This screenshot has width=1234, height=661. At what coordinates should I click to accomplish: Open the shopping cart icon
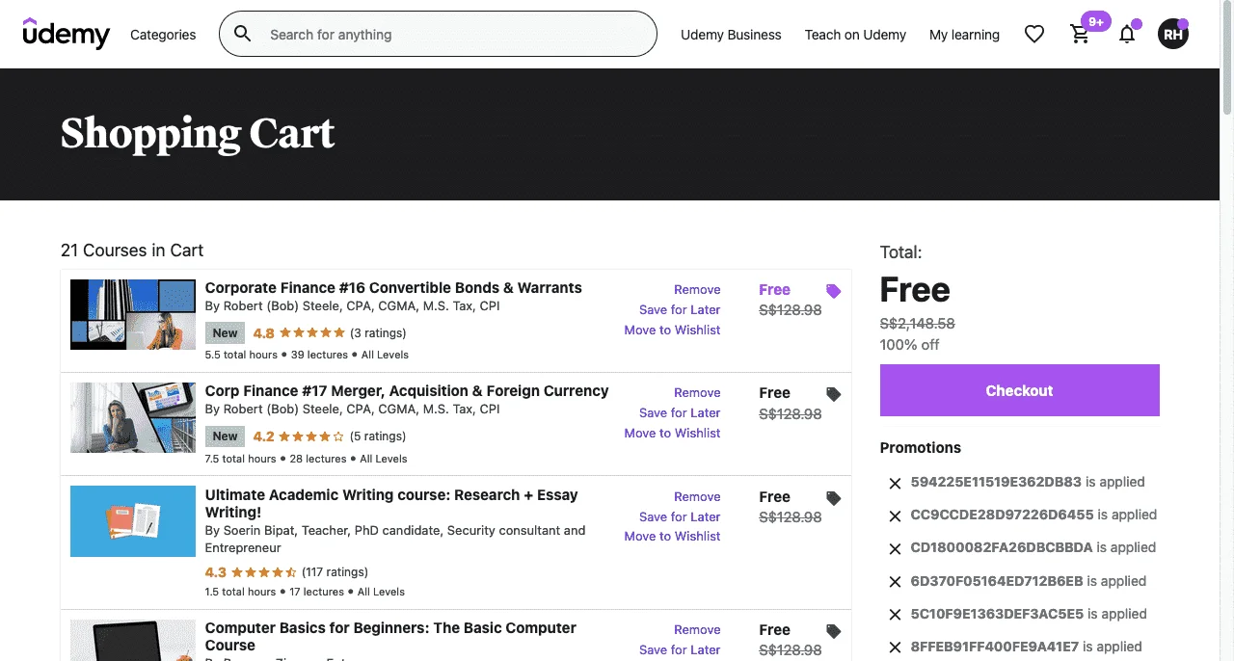click(x=1081, y=35)
